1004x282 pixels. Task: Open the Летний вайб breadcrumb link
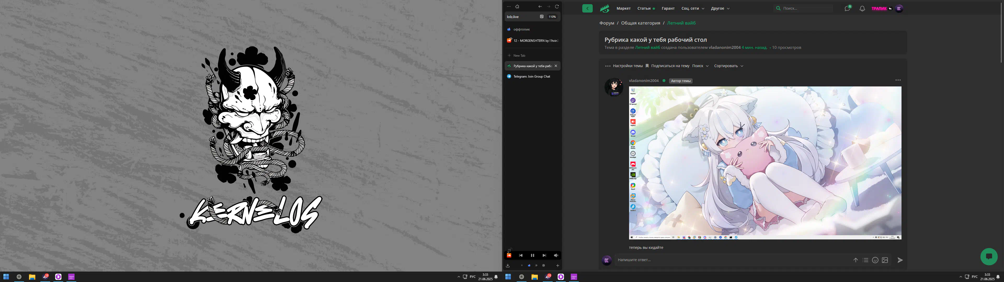pos(681,23)
